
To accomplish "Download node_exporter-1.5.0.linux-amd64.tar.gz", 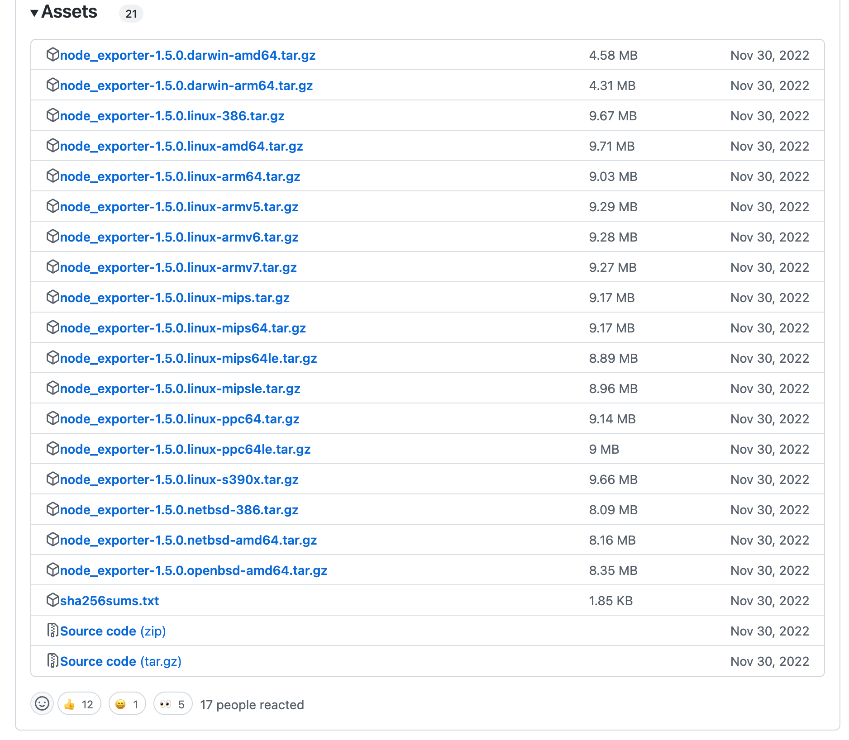I will [181, 146].
